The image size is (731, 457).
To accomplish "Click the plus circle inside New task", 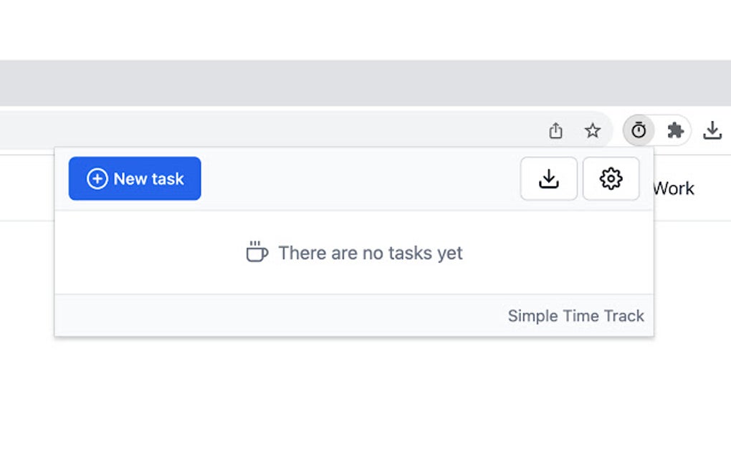I will click(x=98, y=178).
